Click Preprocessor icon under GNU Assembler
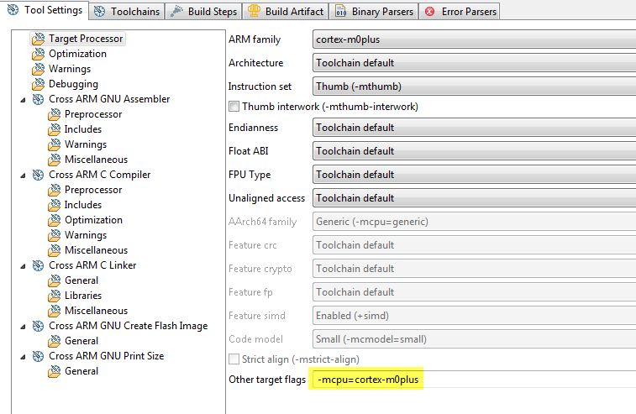 pos(55,114)
